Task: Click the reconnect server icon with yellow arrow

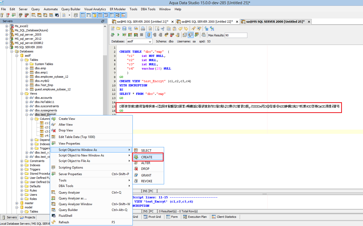Action: click(178, 35)
